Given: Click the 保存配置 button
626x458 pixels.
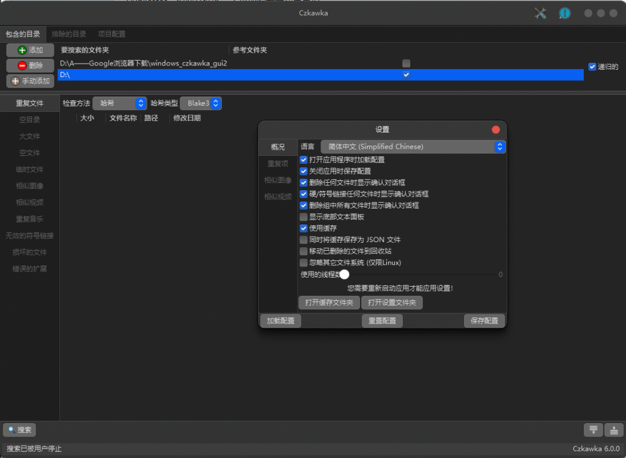Looking at the screenshot, I should tap(484, 320).
